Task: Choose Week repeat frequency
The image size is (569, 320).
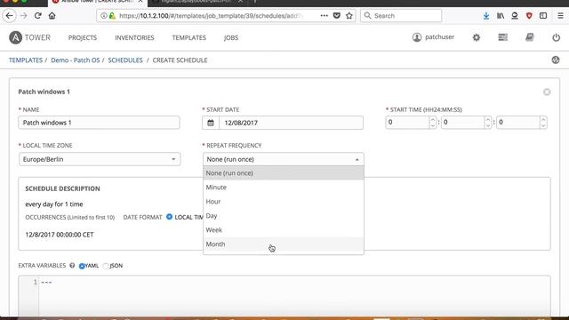Action: [284, 229]
